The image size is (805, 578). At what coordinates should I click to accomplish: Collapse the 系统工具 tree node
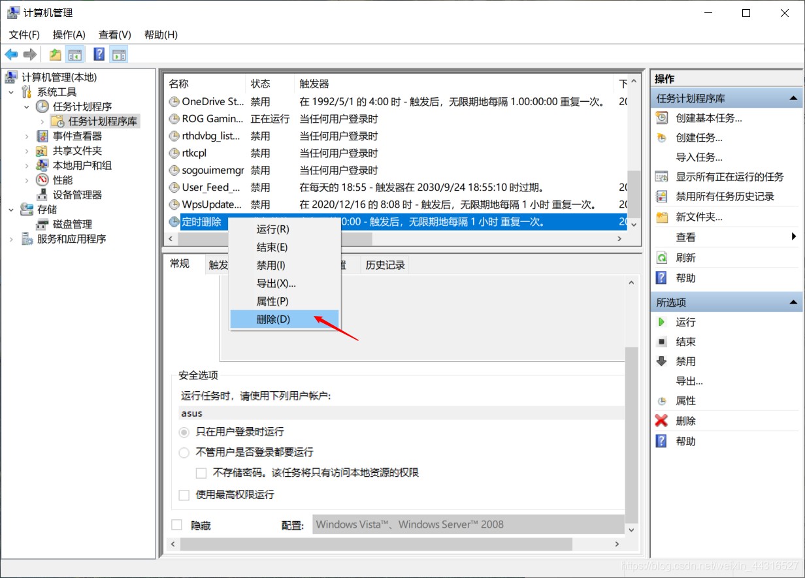11,92
